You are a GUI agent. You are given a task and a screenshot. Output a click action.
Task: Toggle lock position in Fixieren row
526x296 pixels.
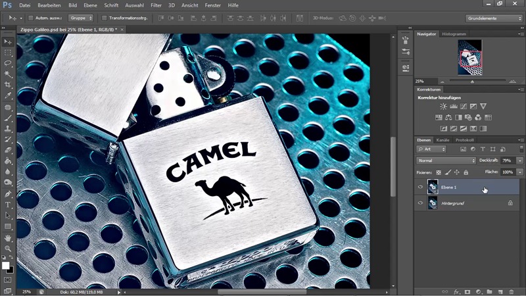pyautogui.click(x=457, y=172)
